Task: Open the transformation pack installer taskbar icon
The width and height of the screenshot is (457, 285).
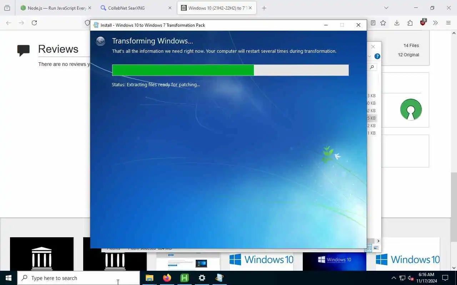Action: point(219,278)
